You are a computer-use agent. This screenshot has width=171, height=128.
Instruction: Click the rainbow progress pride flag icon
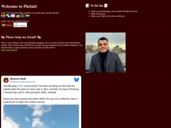3,16
